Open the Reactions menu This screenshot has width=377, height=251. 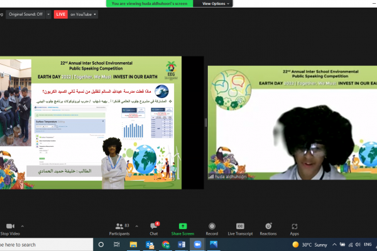coord(268,228)
